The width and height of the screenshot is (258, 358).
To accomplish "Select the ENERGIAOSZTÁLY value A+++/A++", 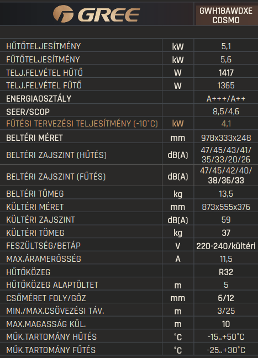I will 226,99.
